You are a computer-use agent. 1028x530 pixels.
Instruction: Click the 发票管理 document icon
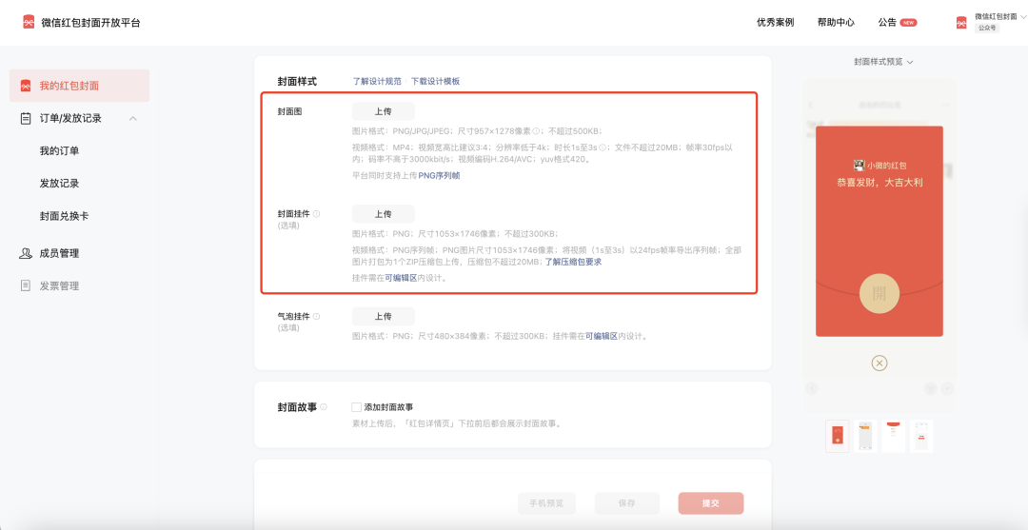(x=26, y=285)
